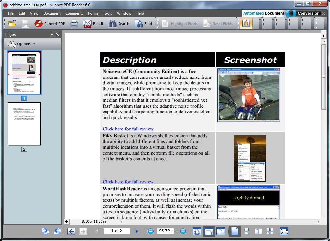Click the printer icon

(x=74, y=24)
